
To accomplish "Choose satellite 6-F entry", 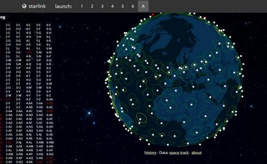I will 49,25.
